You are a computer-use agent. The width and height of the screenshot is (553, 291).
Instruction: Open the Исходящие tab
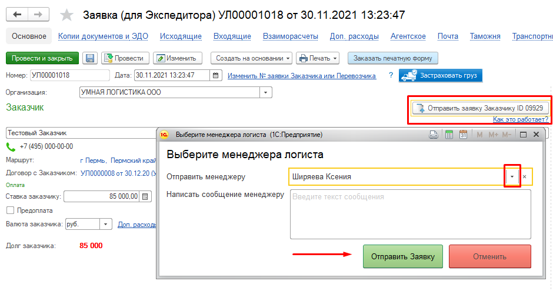[181, 36]
